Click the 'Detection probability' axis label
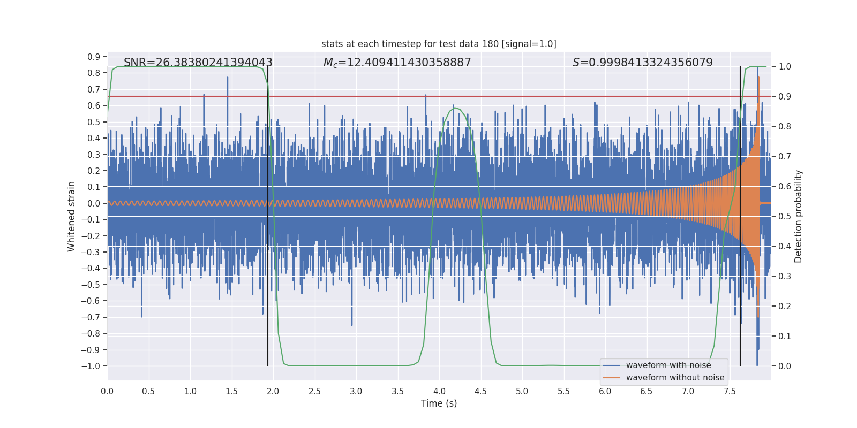 click(799, 216)
